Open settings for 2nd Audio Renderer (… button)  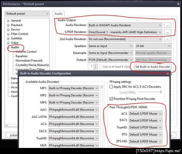pyautogui.click(x=167, y=39)
